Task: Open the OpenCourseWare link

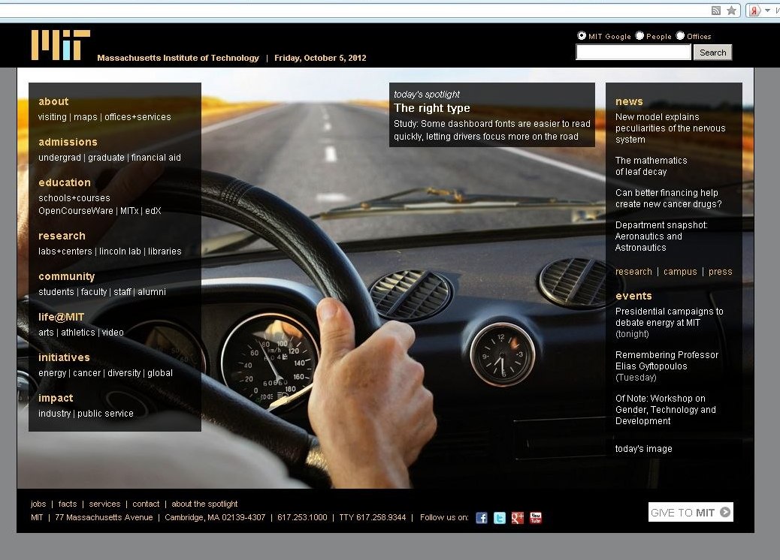Action: point(75,211)
